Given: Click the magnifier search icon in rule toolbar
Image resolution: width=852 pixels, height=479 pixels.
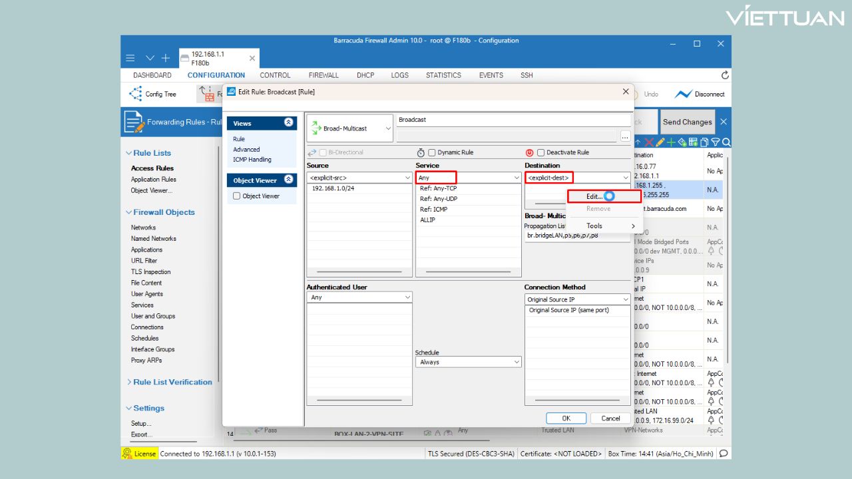Looking at the screenshot, I should (x=726, y=142).
